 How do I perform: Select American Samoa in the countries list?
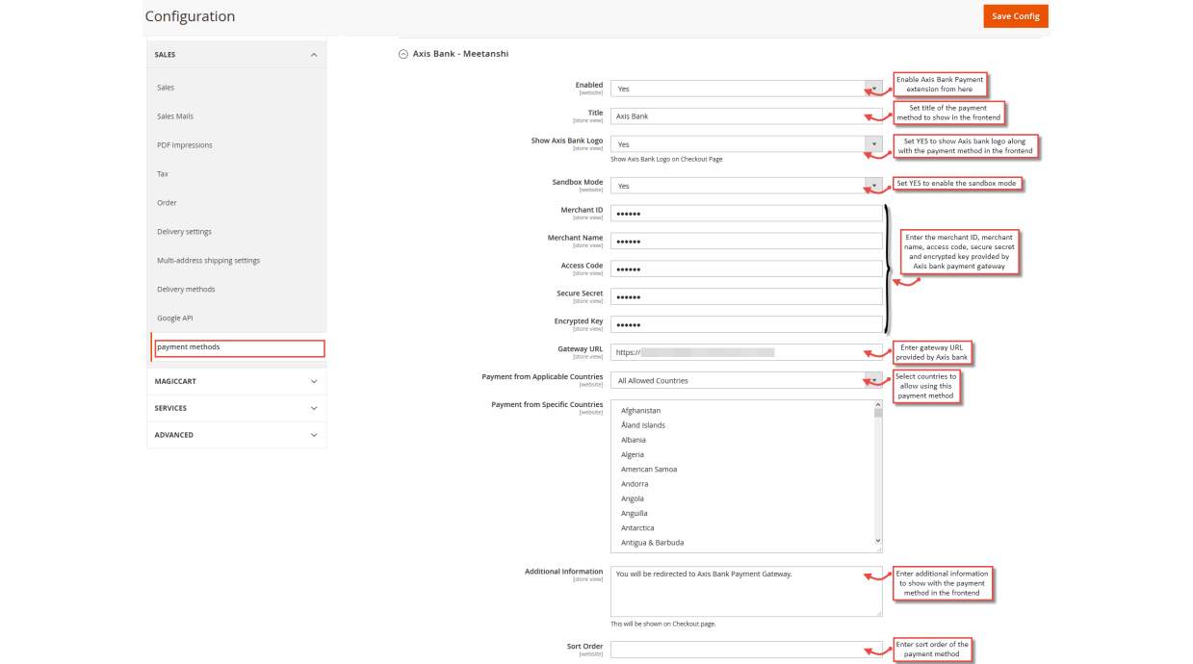(x=742, y=470)
